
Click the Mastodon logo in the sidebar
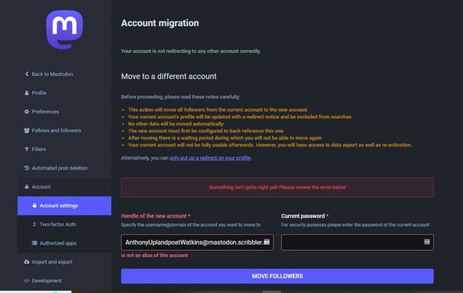click(64, 30)
